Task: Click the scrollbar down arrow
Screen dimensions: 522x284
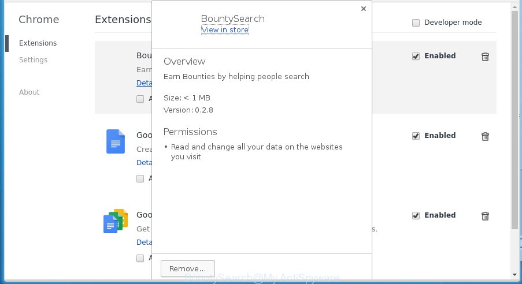Action: click(514, 275)
